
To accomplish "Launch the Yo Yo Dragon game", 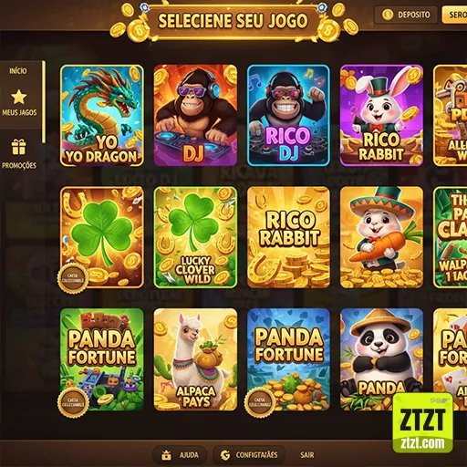I will (102, 116).
